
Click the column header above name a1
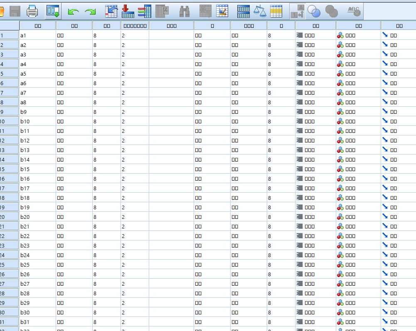pos(38,26)
